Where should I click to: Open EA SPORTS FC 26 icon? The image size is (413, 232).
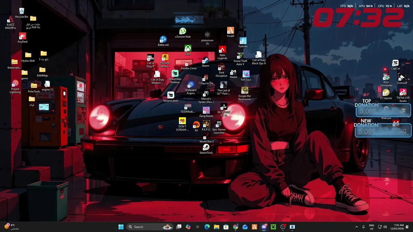tap(224, 110)
